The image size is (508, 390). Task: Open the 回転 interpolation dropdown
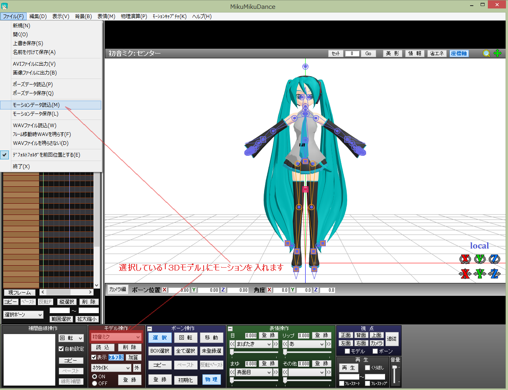coord(71,338)
